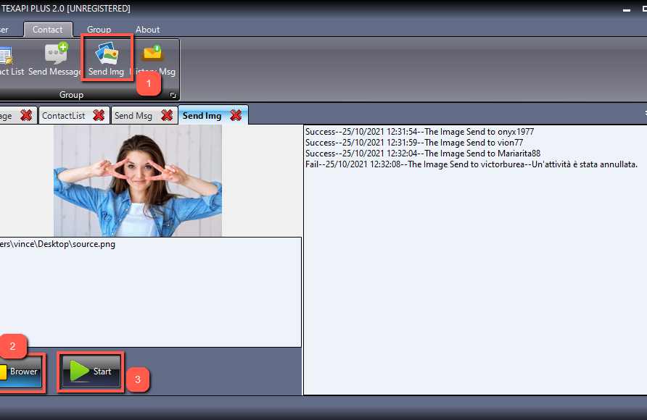
Task: Close the Send Img tab
Action: (236, 115)
